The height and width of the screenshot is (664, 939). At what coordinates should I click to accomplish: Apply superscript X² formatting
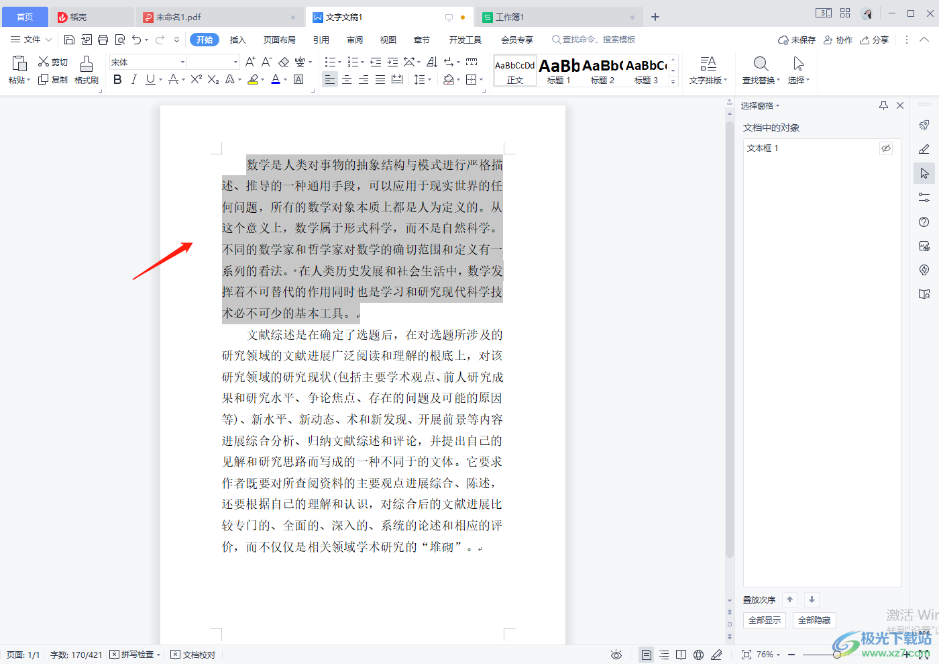pyautogui.click(x=196, y=79)
